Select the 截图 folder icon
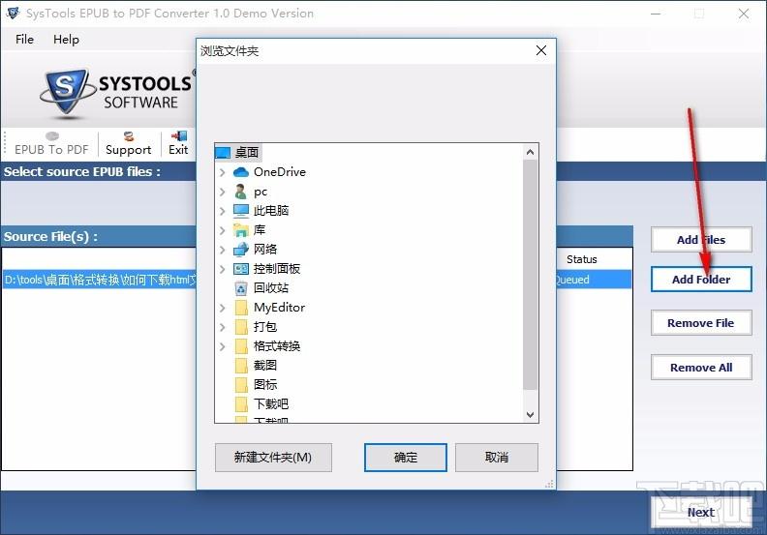Viewport: 767px width, 535px height. click(x=241, y=366)
